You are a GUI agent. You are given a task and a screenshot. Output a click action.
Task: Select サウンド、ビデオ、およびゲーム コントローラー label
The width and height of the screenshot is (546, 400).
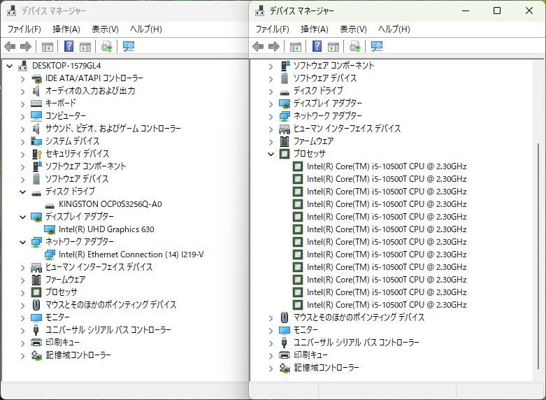(113, 129)
